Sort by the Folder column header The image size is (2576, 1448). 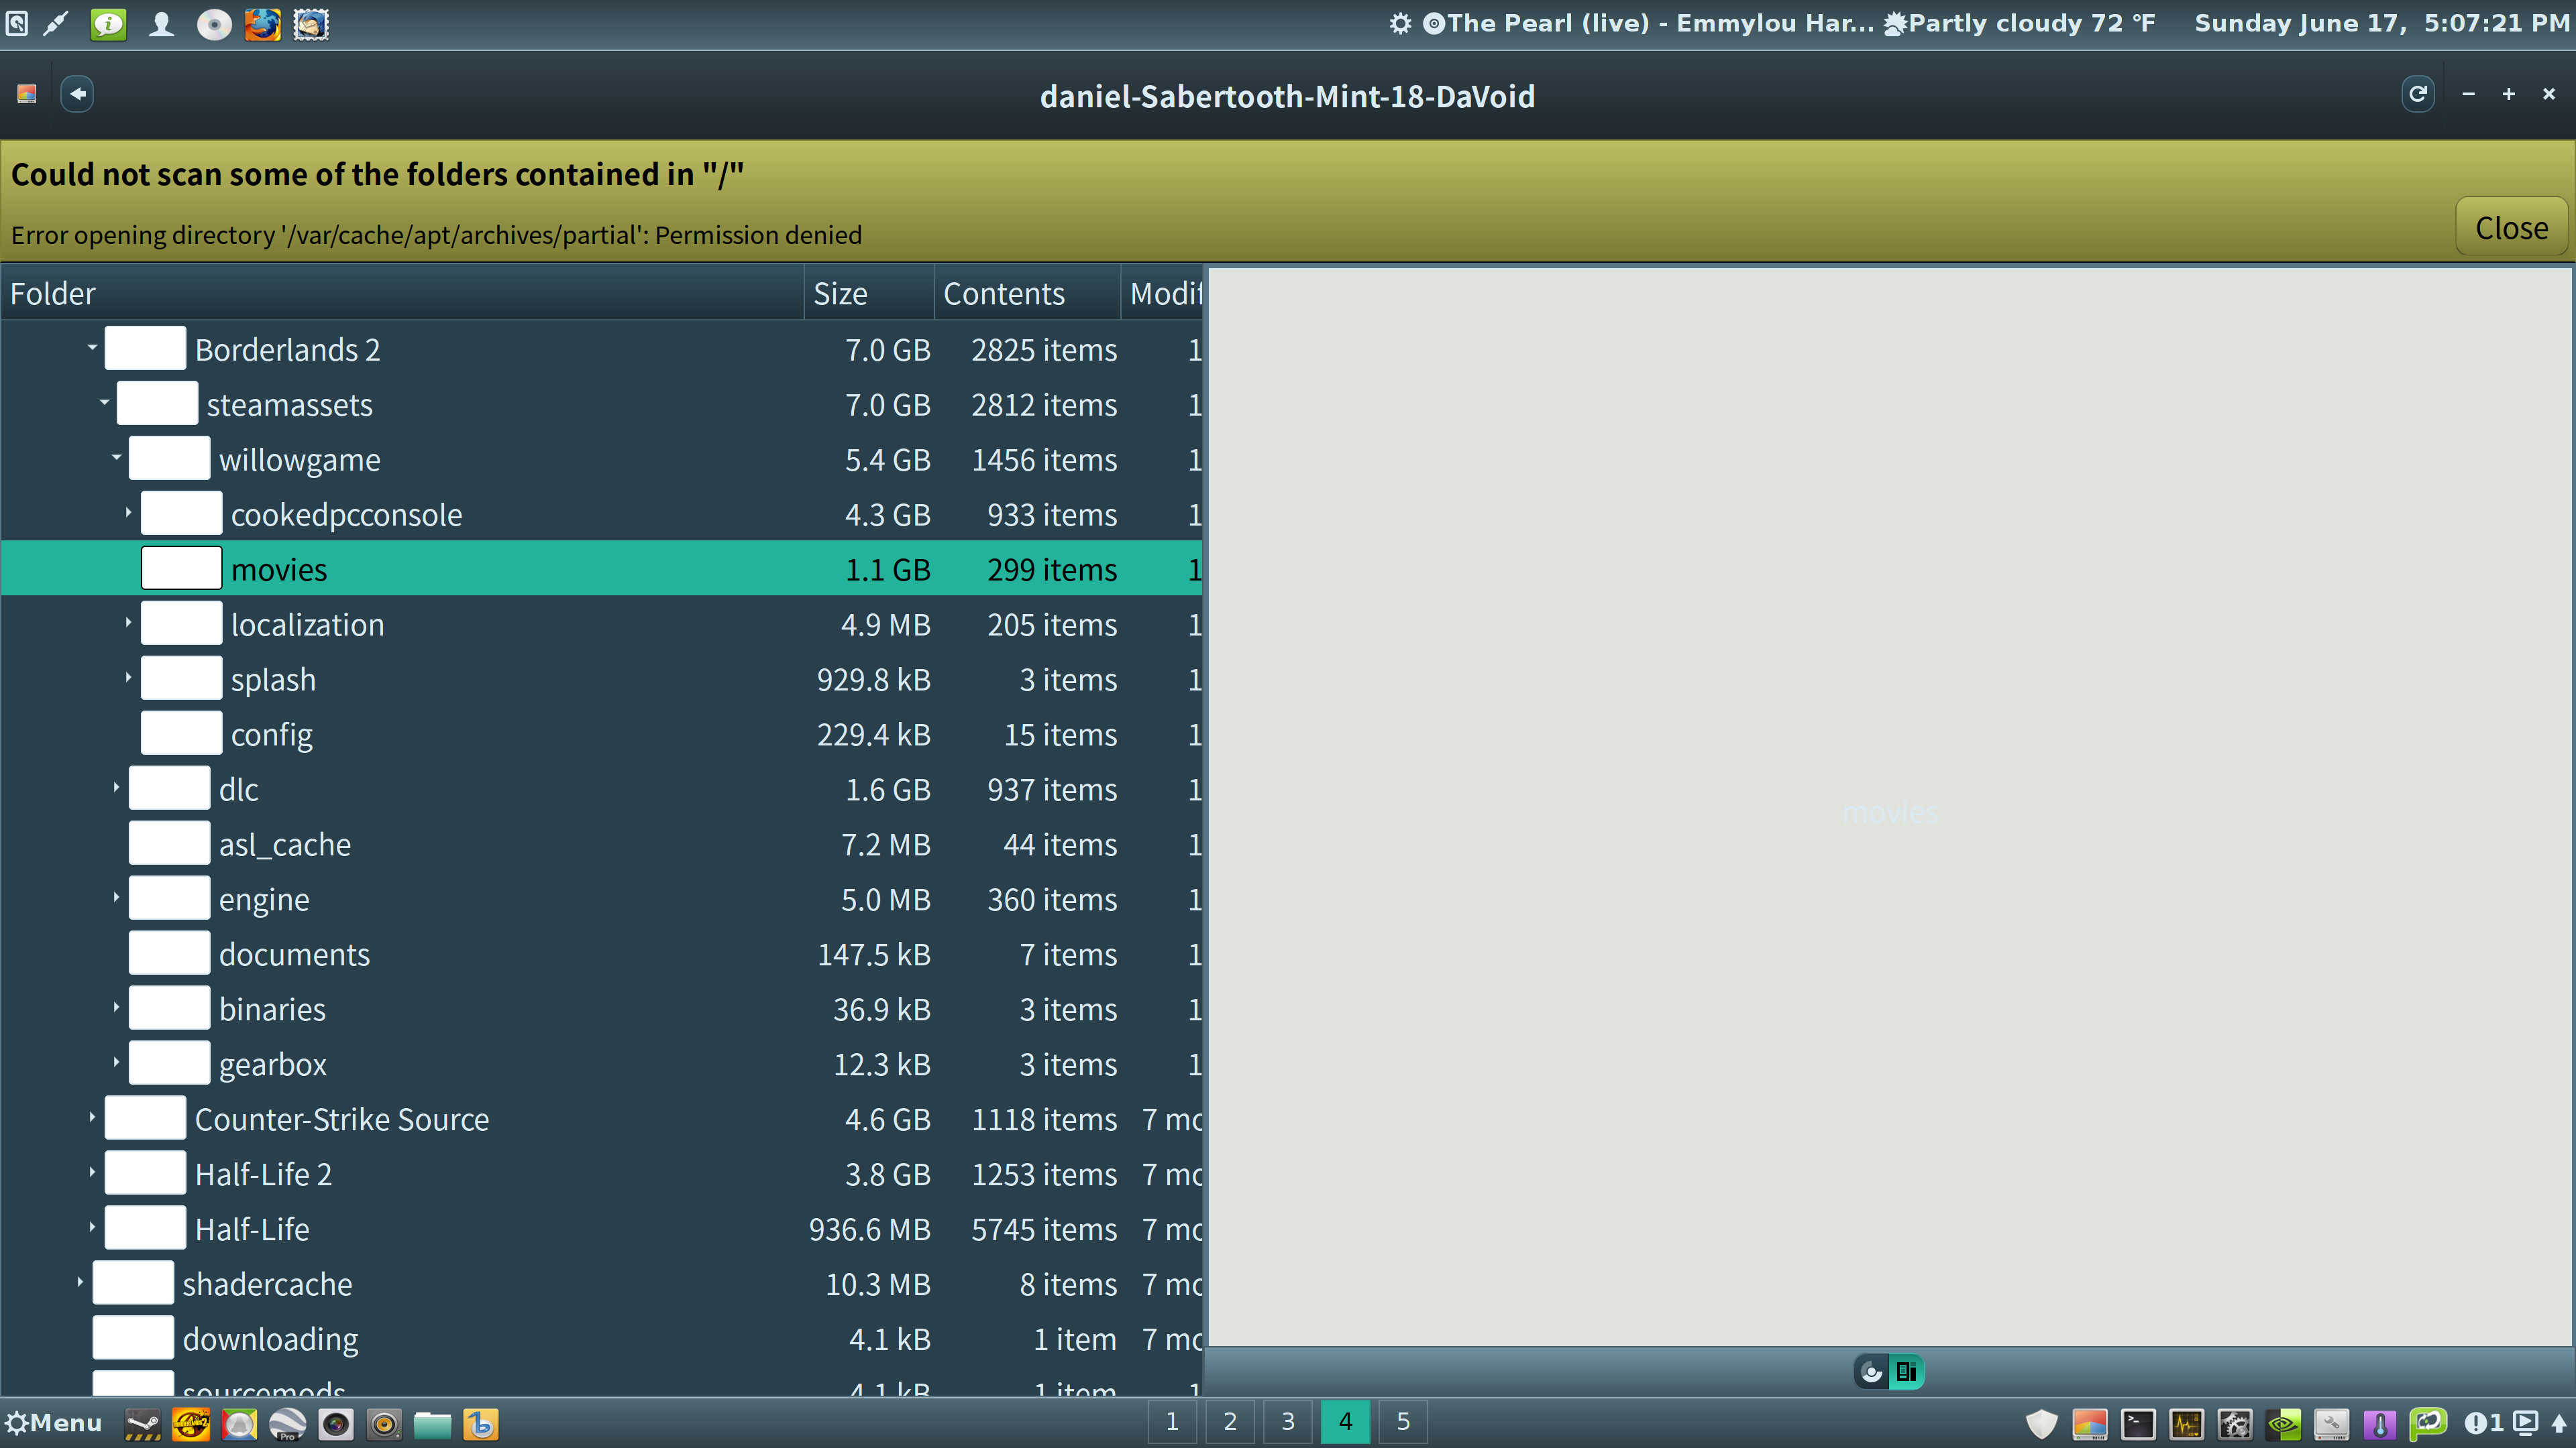402,294
